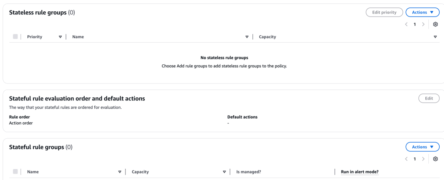Open stateless rule groups table settings gear

click(435, 24)
